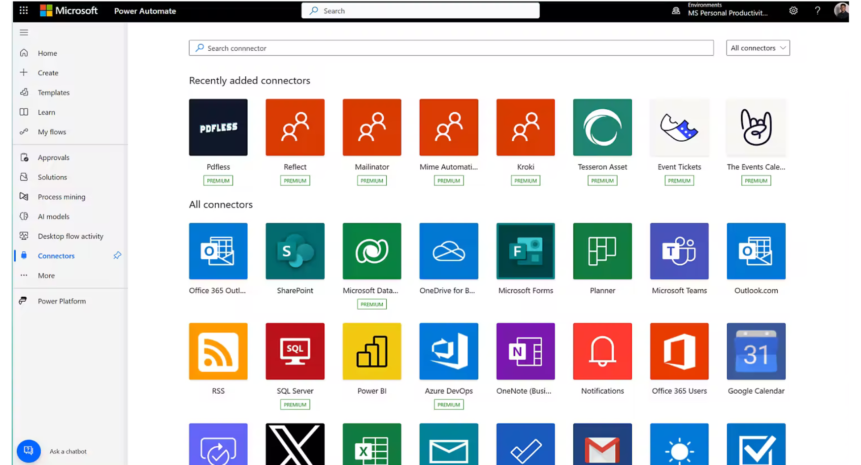Open the Reflect connector icon

click(x=295, y=127)
